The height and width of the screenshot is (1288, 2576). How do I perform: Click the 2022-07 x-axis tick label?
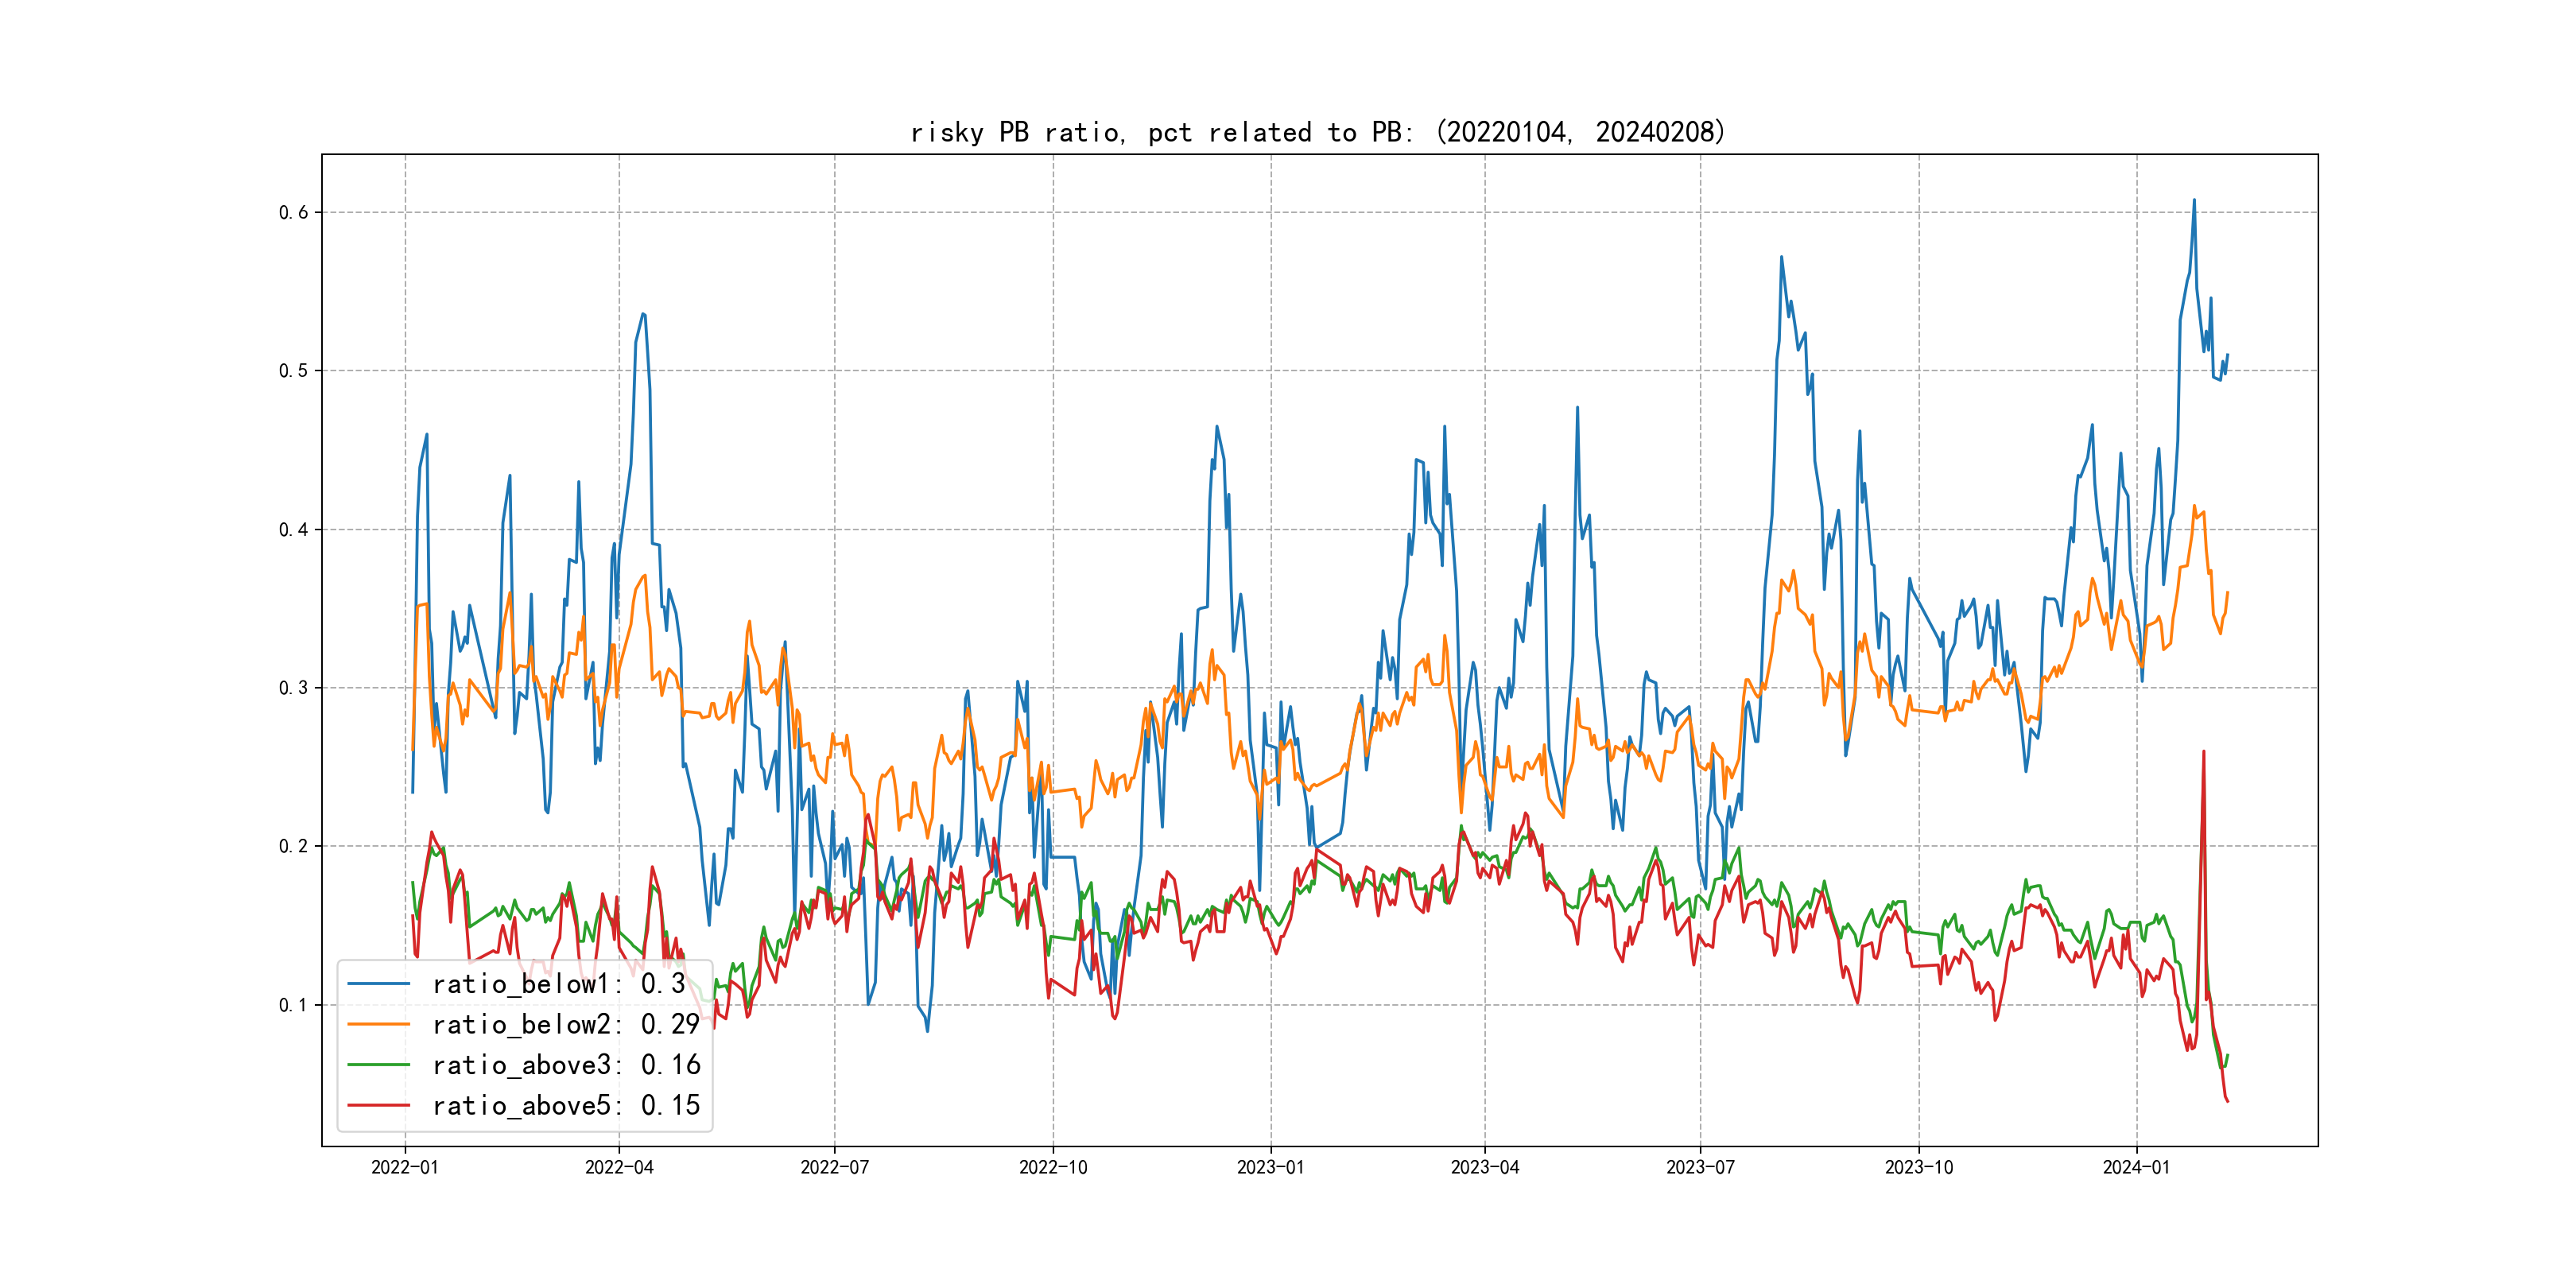tap(834, 1167)
